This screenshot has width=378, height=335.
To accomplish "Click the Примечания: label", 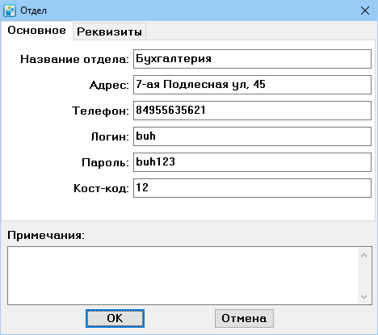I will tap(46, 236).
